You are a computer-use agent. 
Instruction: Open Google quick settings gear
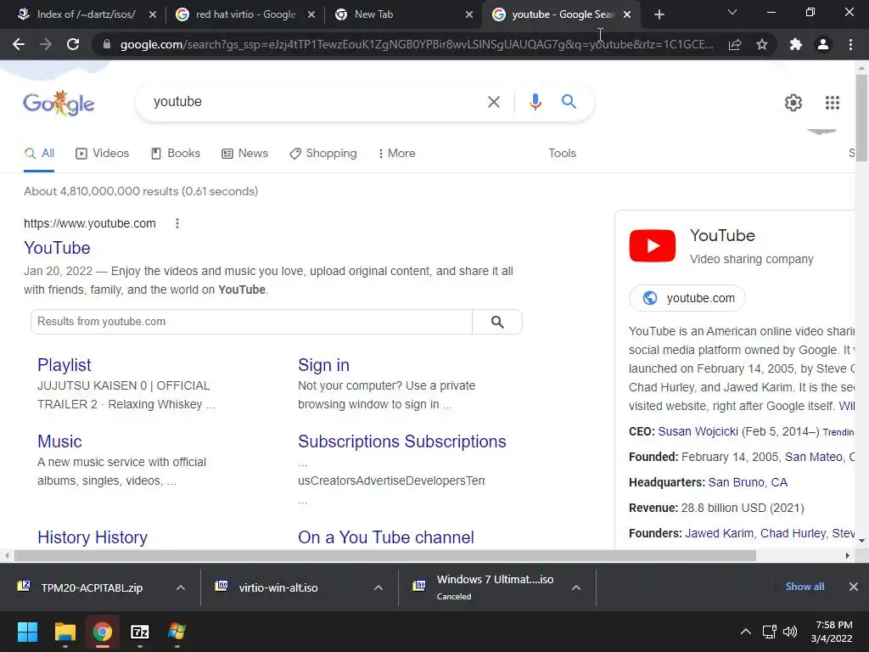click(793, 103)
